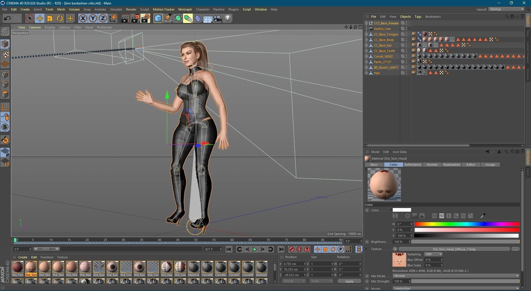
Task: Toggle Y axis lock
Action: 93,19
